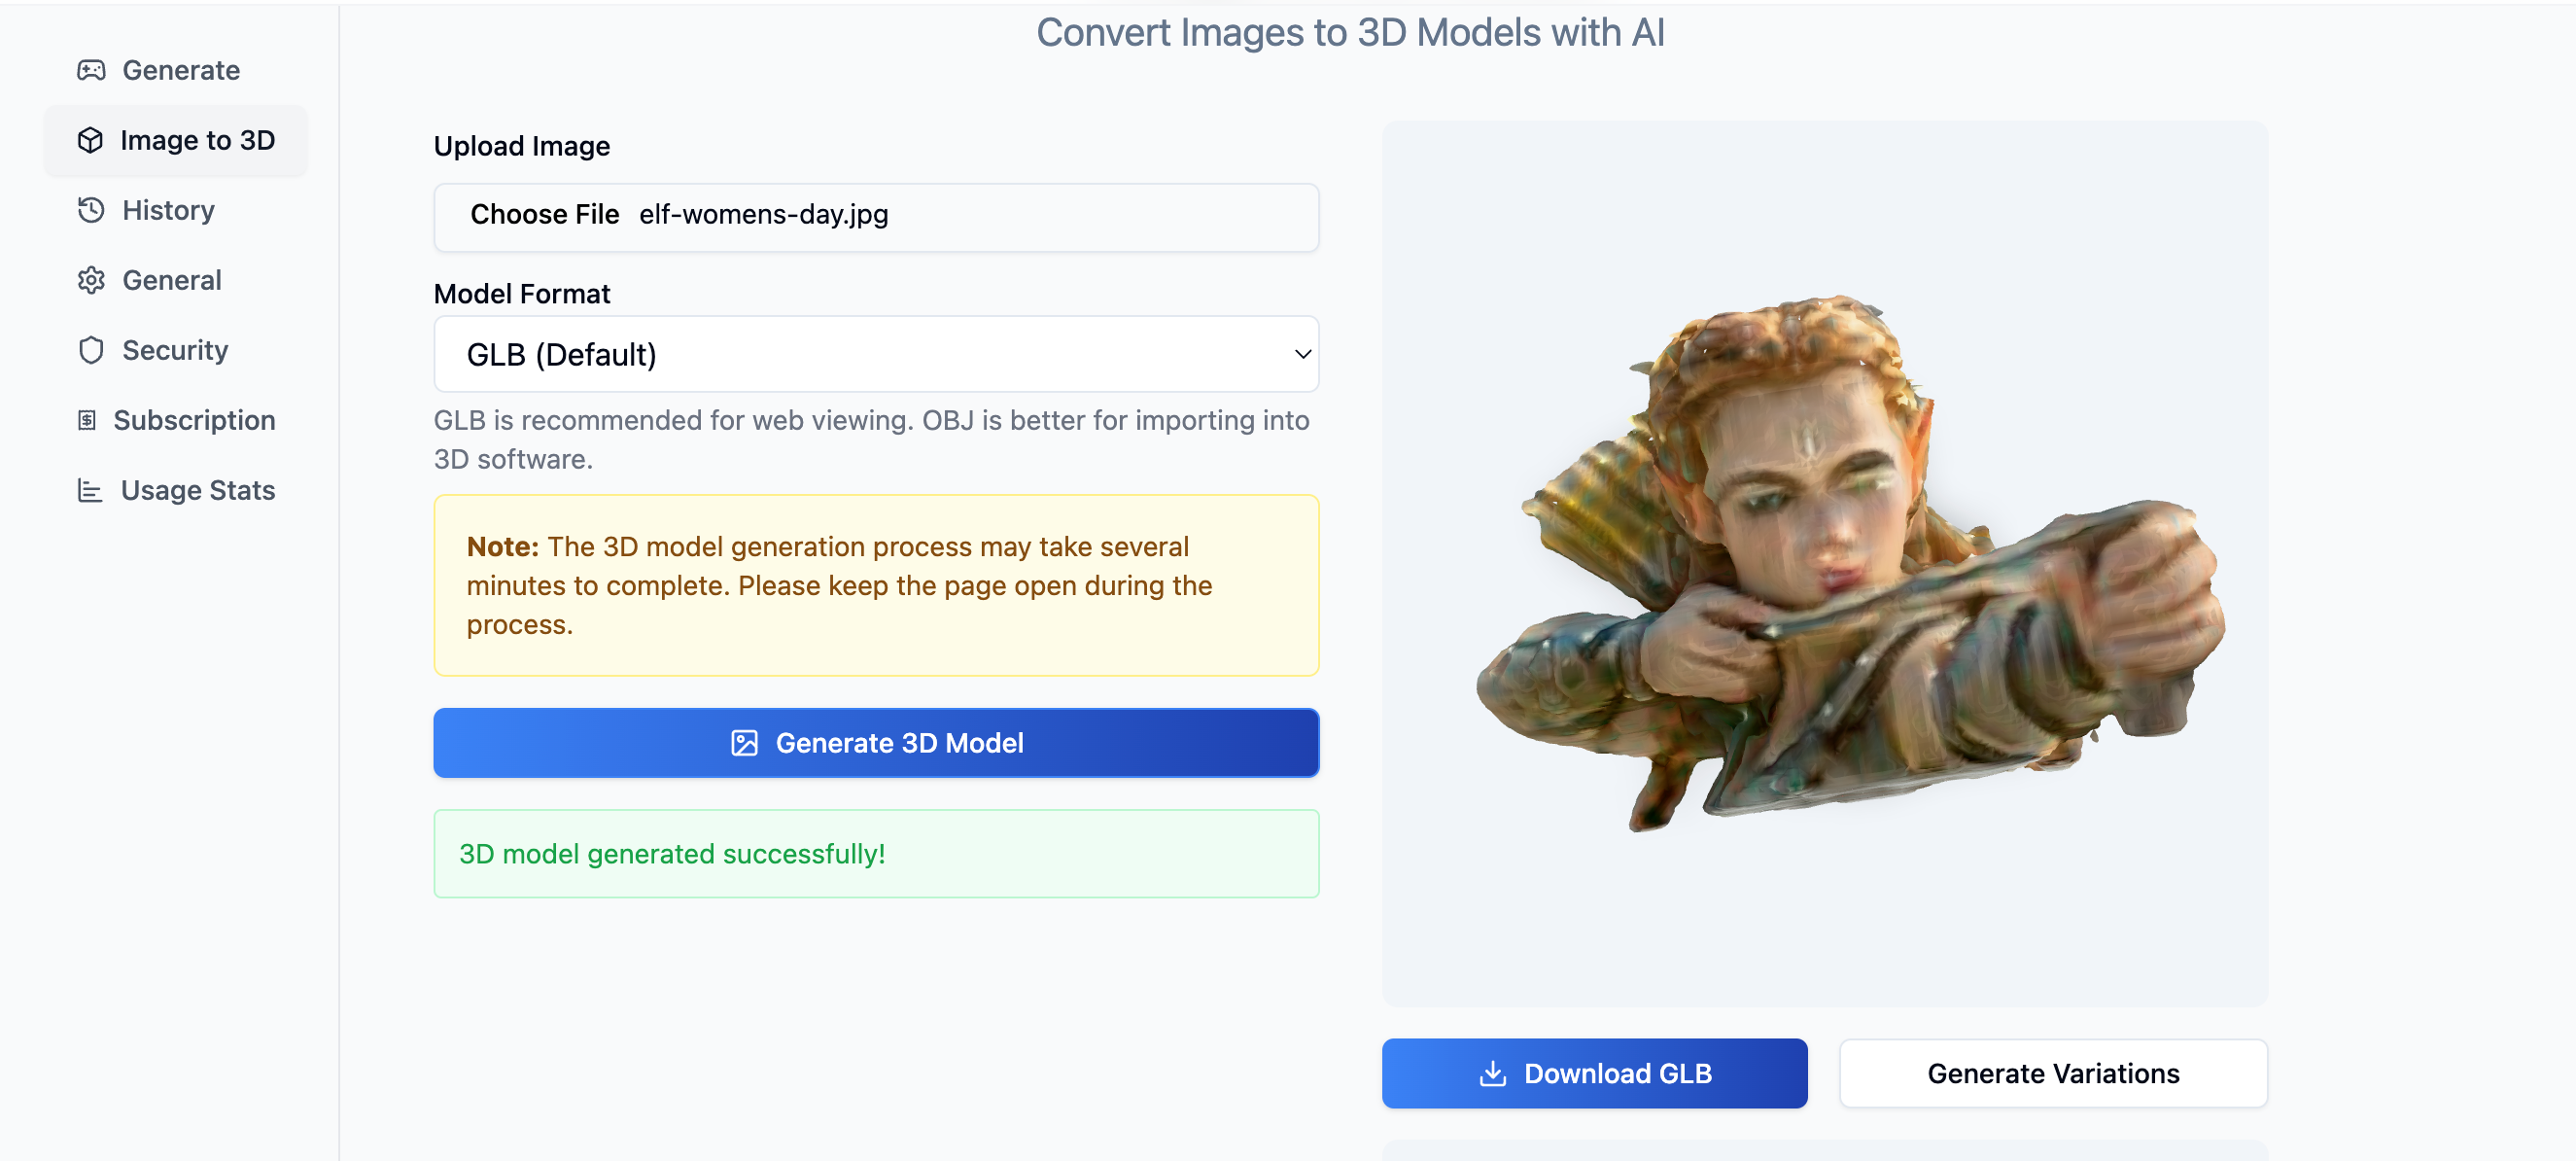Click the Generate gamepad icon in sidebar
Viewport: 2576px width, 1161px height.
tap(91, 70)
